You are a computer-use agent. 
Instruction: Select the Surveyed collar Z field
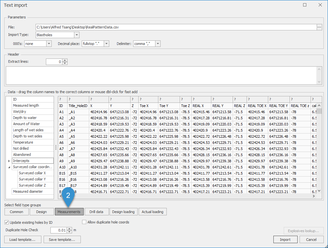click(36, 185)
